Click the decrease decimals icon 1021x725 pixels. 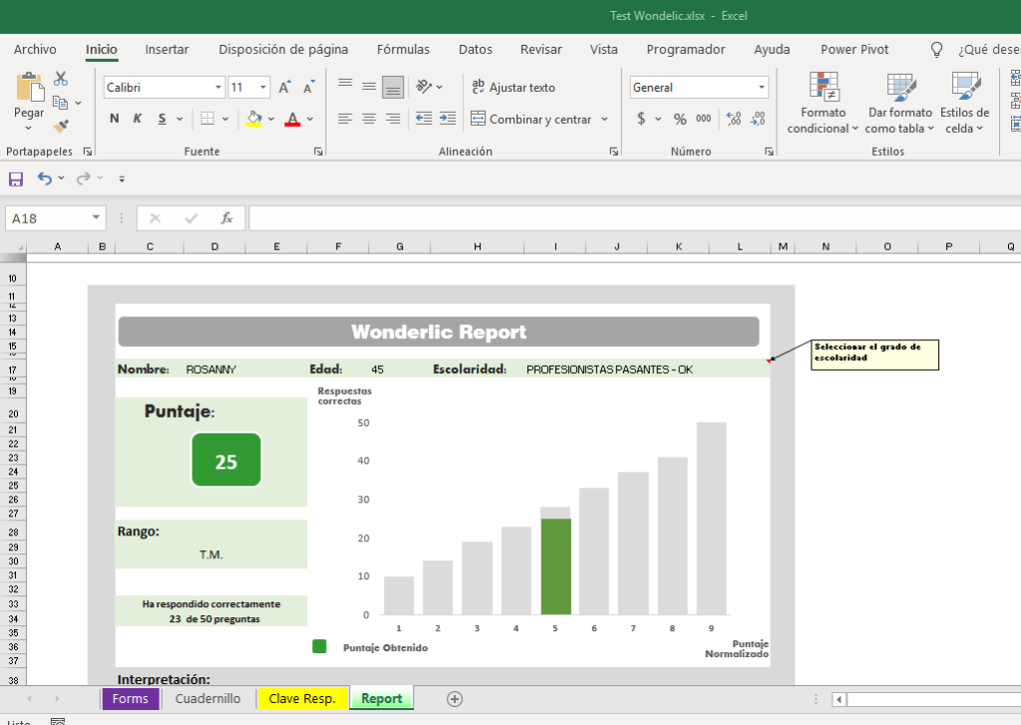point(758,119)
